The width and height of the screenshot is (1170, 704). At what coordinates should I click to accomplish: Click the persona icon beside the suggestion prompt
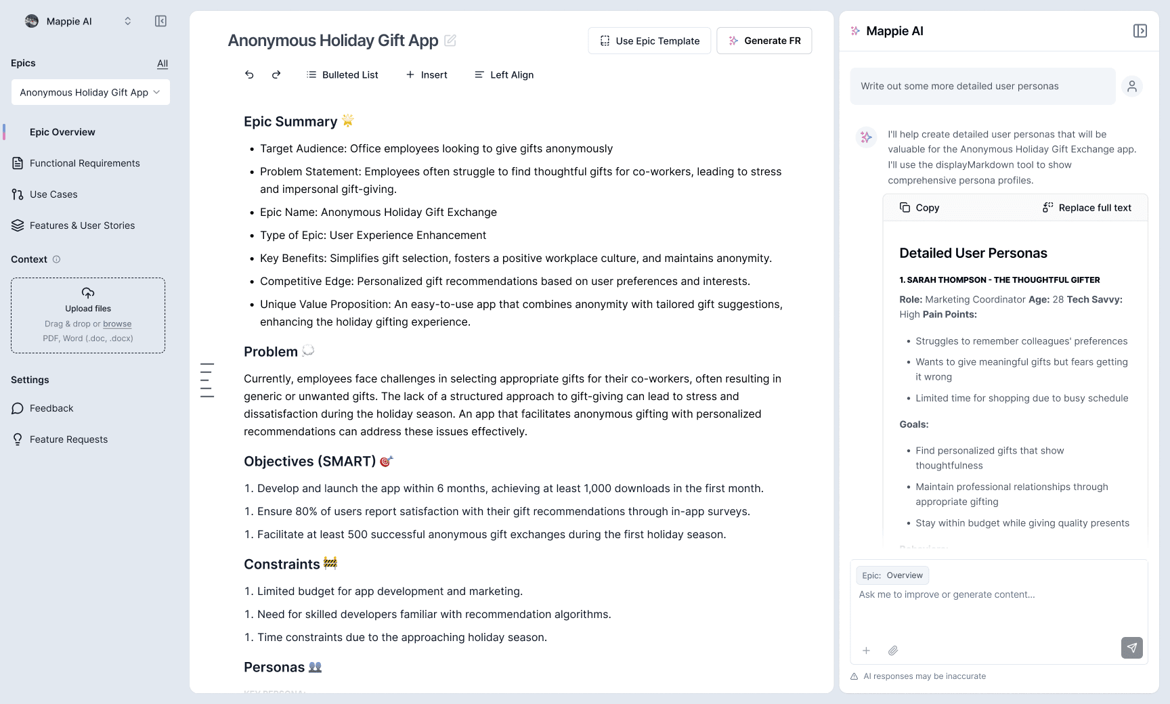1131,86
